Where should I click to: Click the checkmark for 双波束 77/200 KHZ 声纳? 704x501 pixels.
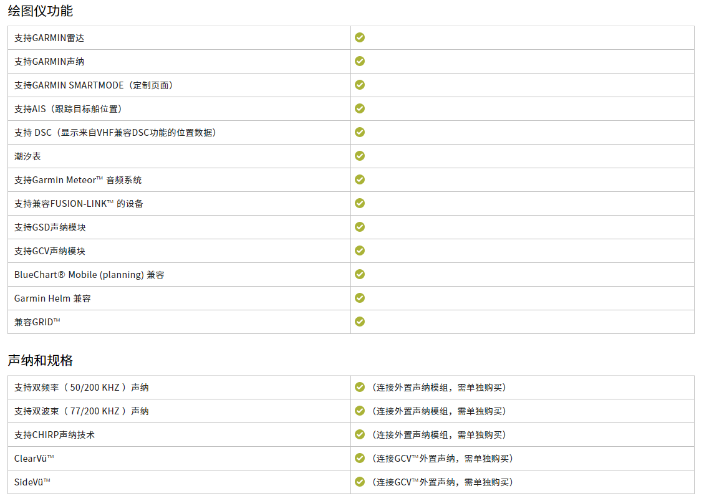pyautogui.click(x=360, y=411)
